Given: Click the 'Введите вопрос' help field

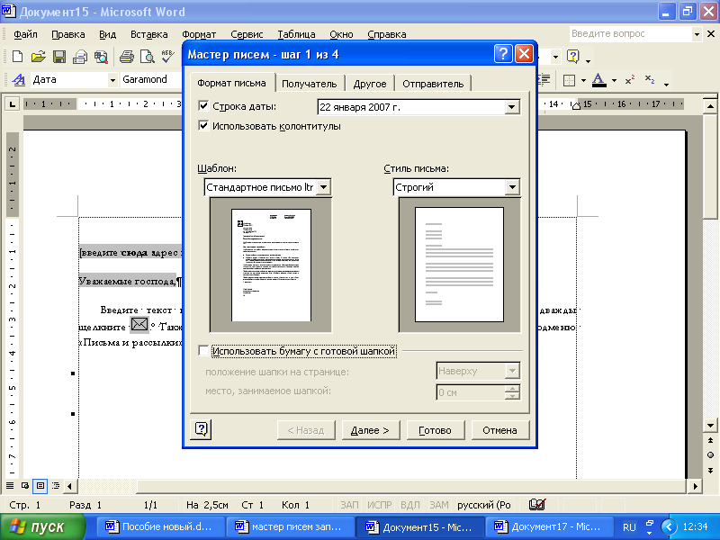Looking at the screenshot, I should tap(630, 34).
